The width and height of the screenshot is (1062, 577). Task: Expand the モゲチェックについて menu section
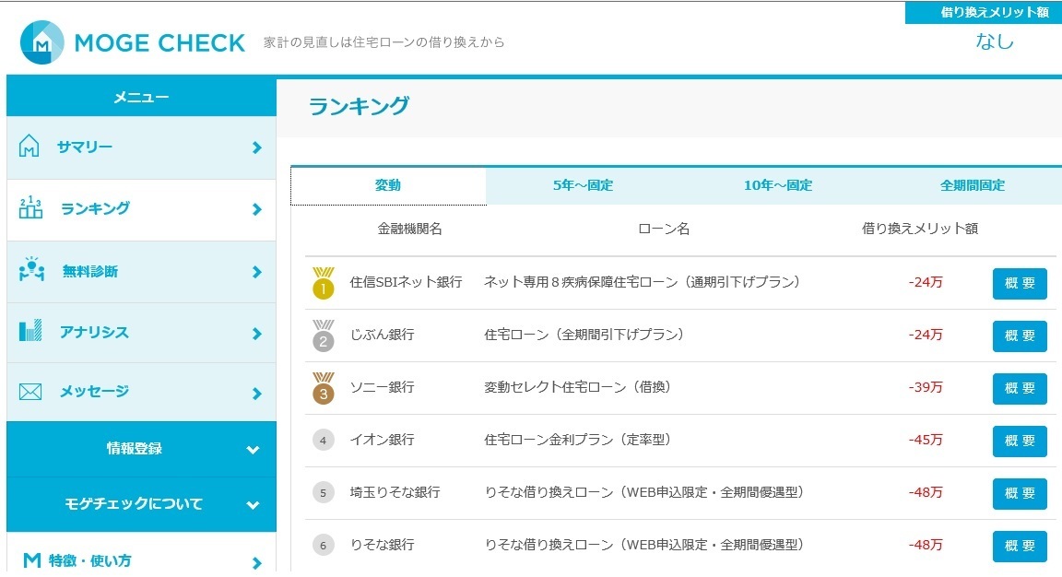142,504
